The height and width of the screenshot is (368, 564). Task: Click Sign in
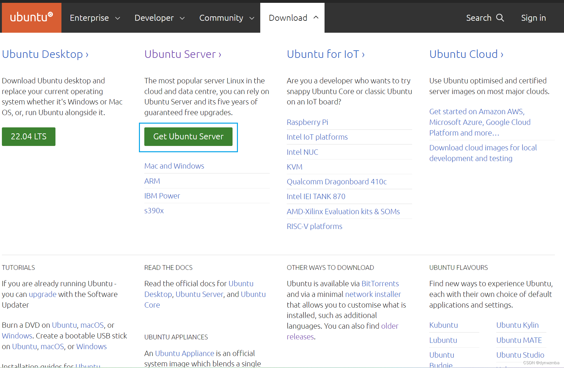pos(533,18)
